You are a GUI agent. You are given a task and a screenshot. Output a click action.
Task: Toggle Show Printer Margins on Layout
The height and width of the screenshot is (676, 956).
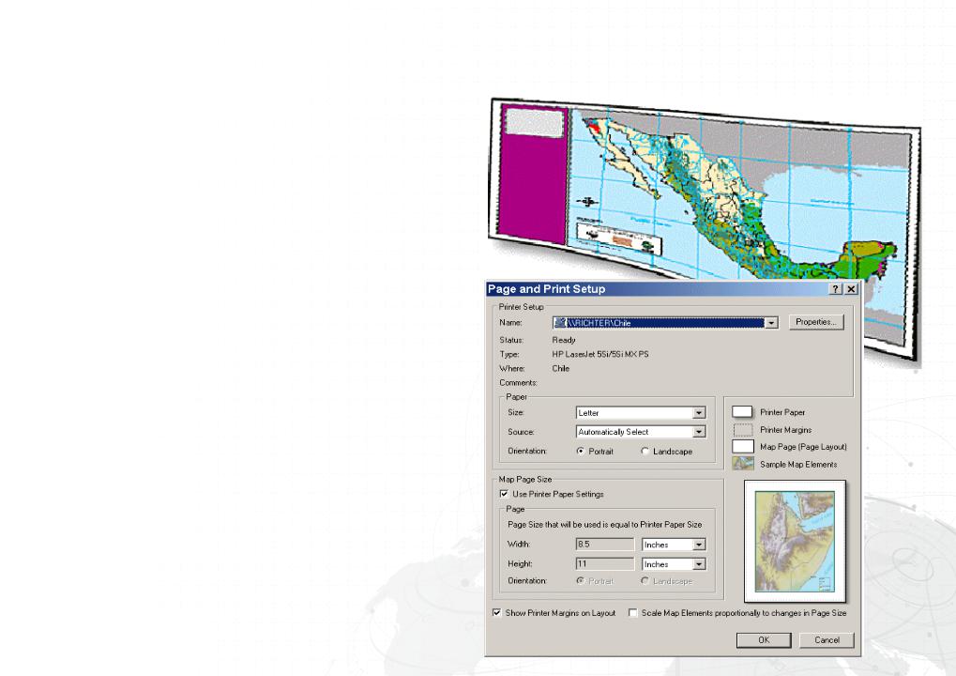tap(497, 612)
